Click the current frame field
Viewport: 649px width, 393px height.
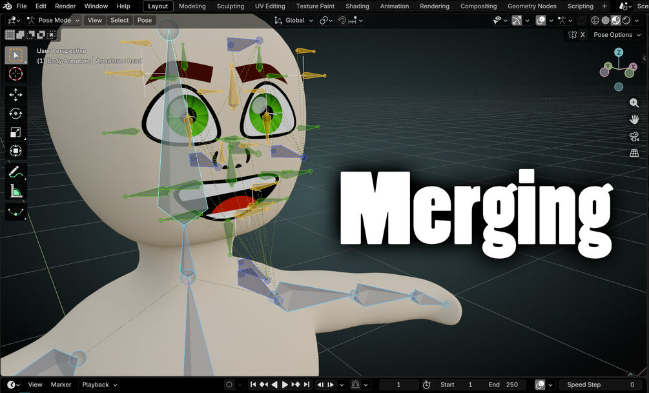pos(398,385)
